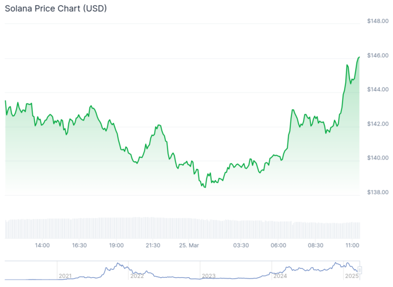Click the 14:00 time axis label
The height and width of the screenshot is (287, 393).
42,246
